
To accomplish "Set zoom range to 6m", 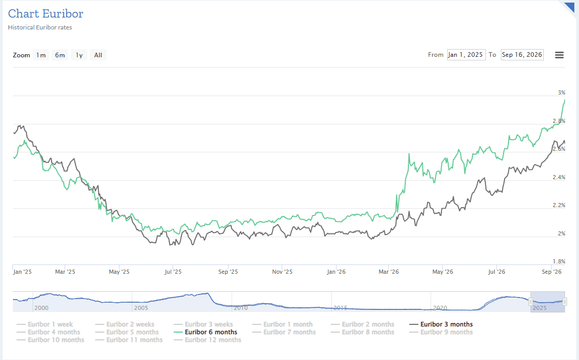I will 60,55.
